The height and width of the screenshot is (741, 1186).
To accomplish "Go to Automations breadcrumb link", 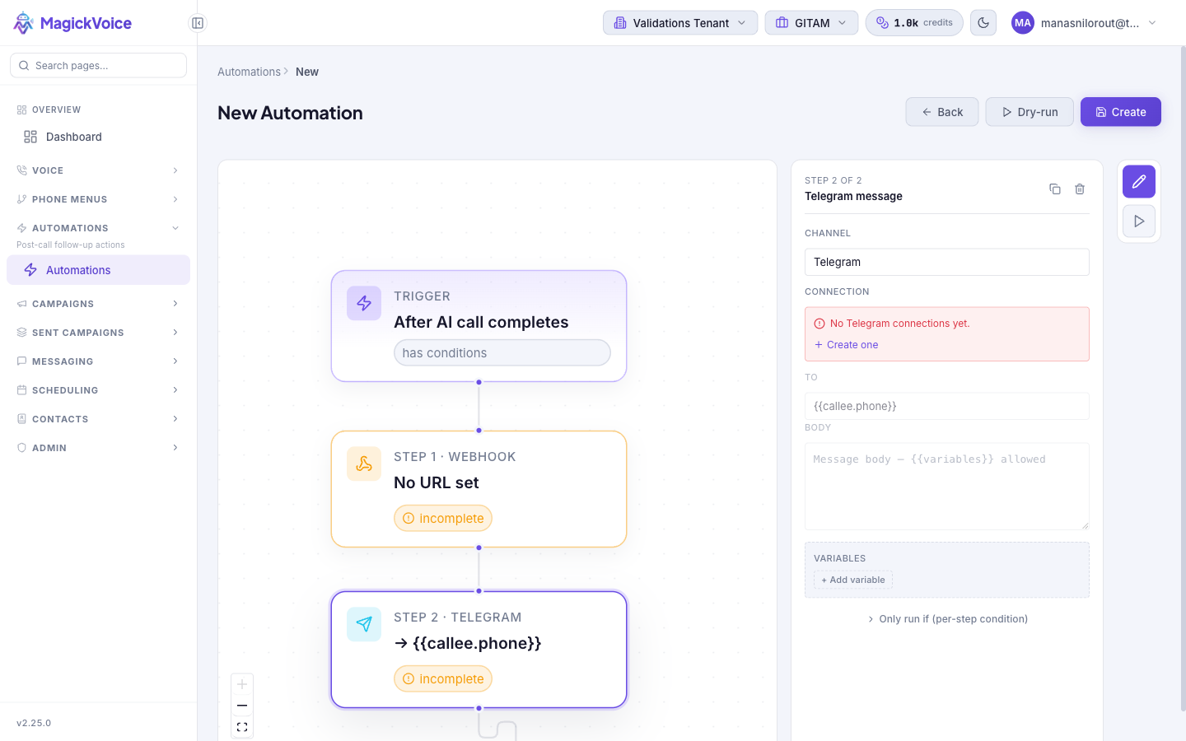I will [249, 72].
